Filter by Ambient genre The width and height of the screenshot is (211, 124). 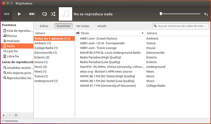pos(54,43)
